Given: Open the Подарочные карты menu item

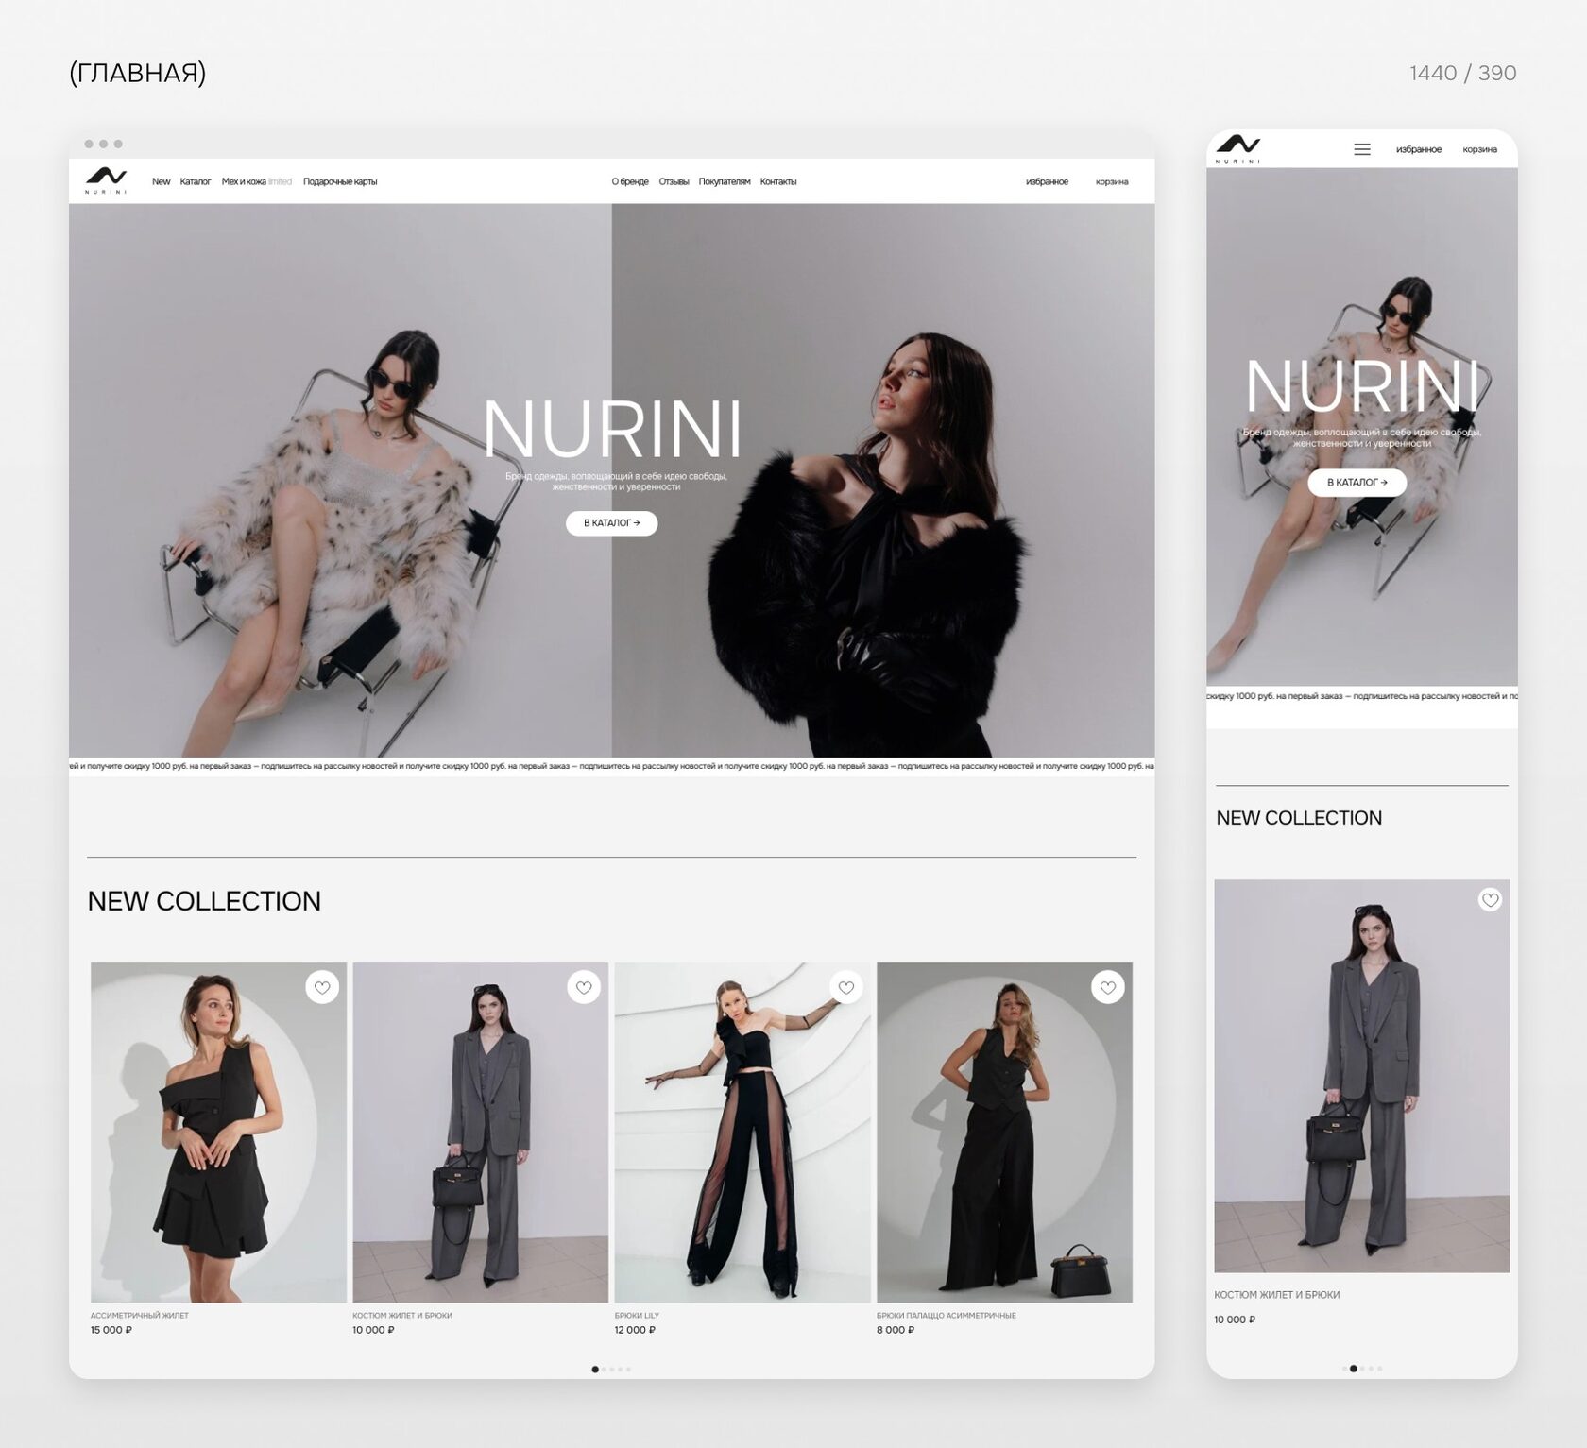Looking at the screenshot, I should click(340, 181).
